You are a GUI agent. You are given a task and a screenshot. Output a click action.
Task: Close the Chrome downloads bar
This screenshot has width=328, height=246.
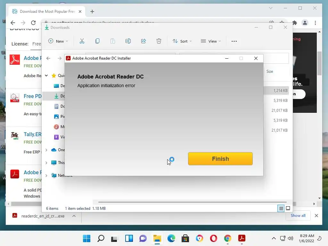316,216
